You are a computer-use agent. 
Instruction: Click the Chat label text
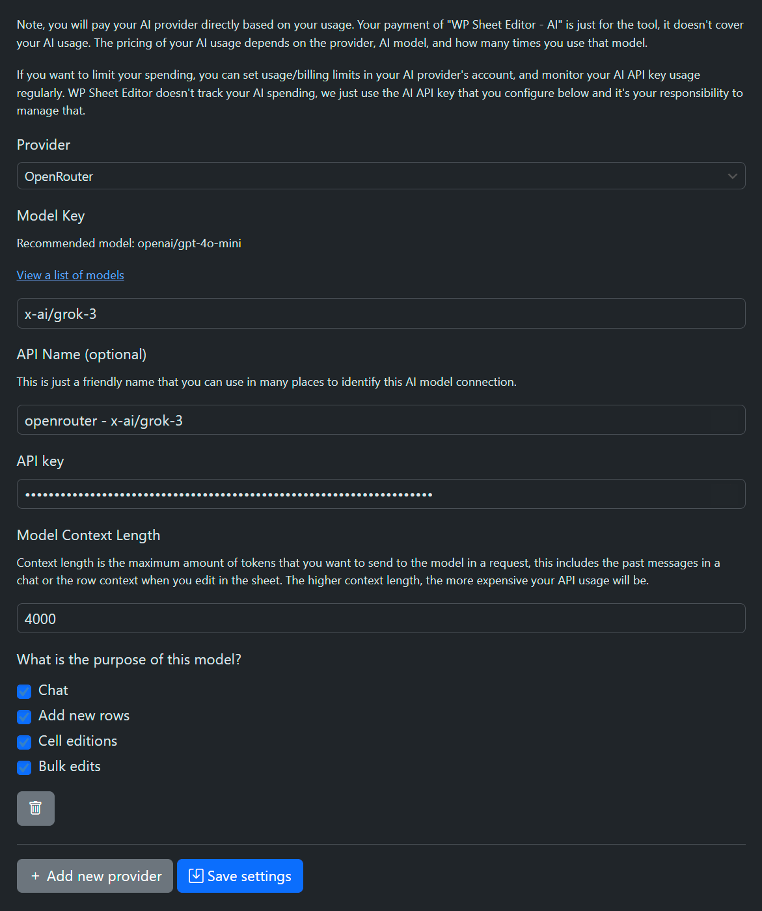point(53,690)
